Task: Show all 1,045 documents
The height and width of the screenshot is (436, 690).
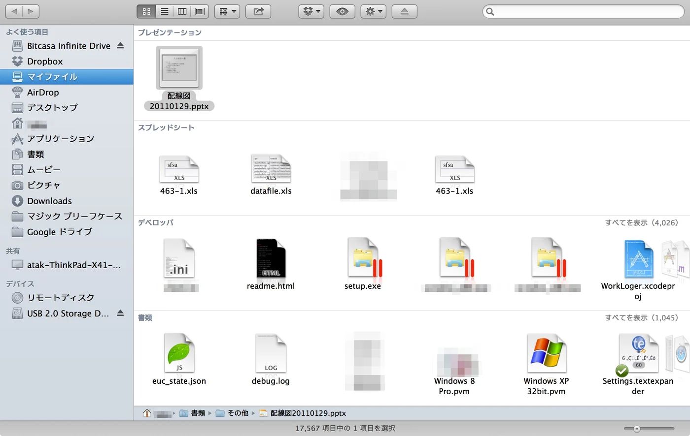Action: pos(641,317)
